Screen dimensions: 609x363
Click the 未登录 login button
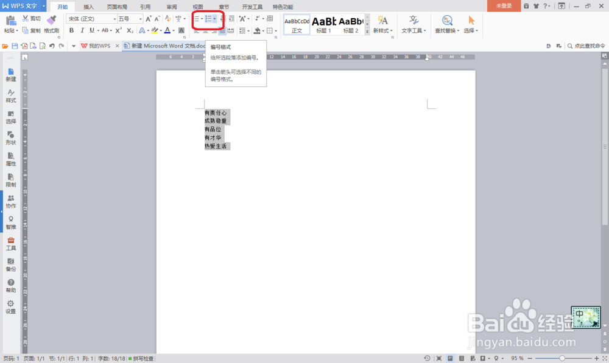click(504, 6)
